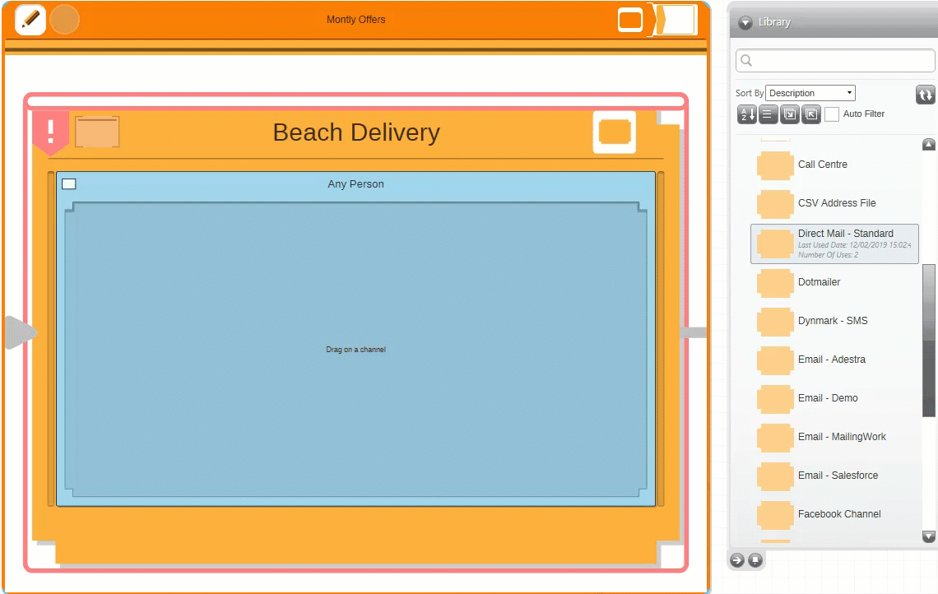Click the Email - MailingWork label
Viewport: 938px width, 594px height.
click(843, 437)
